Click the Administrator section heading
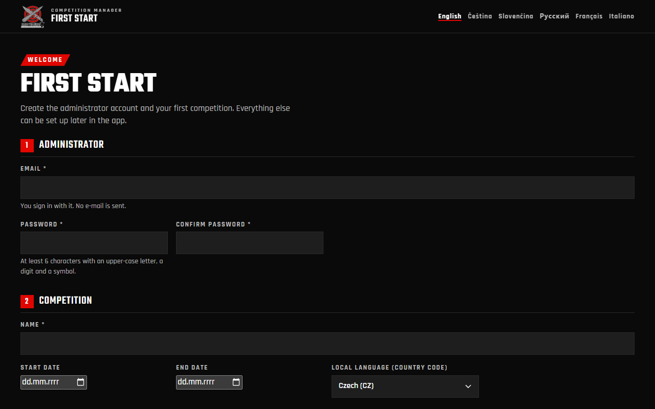 click(x=71, y=145)
